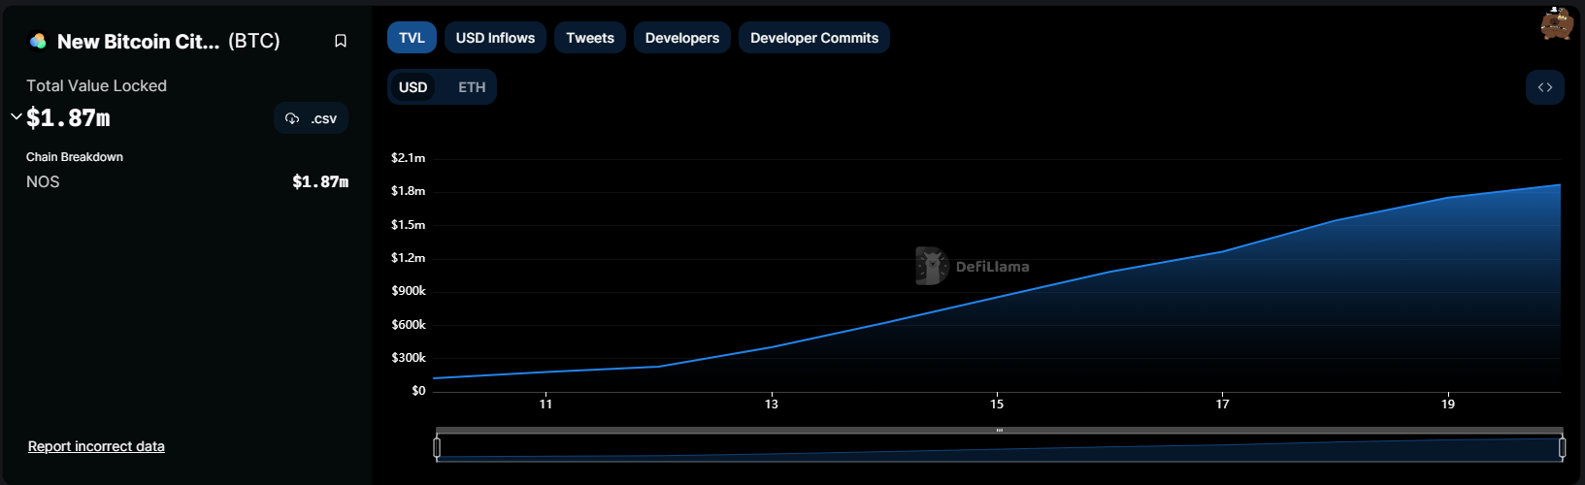Select the USD denomination tab
The height and width of the screenshot is (485, 1585).
pos(413,87)
